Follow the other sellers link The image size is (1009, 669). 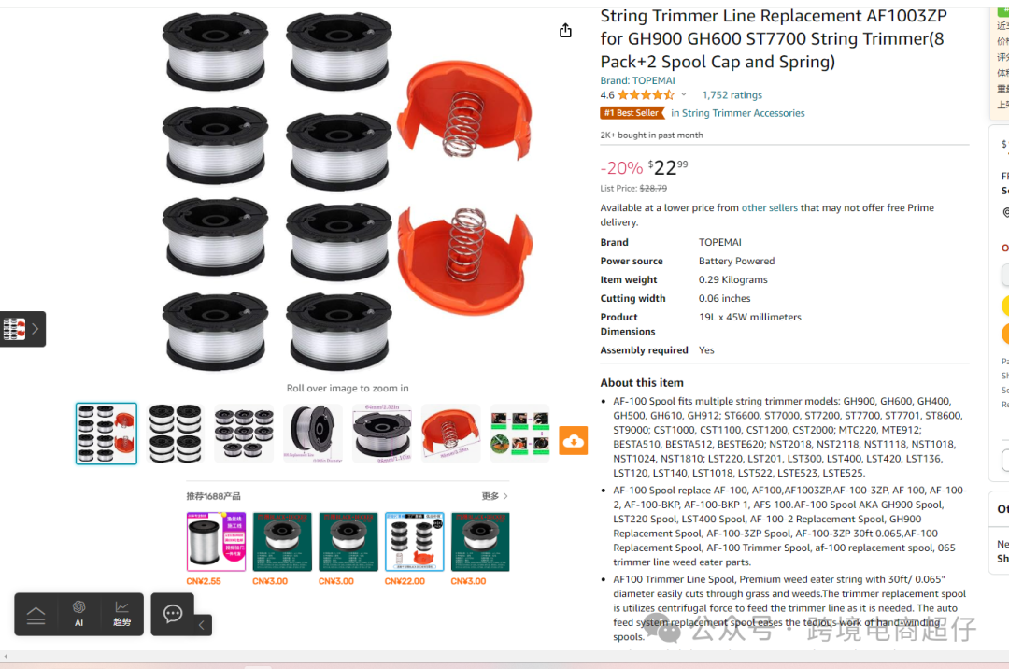(769, 207)
